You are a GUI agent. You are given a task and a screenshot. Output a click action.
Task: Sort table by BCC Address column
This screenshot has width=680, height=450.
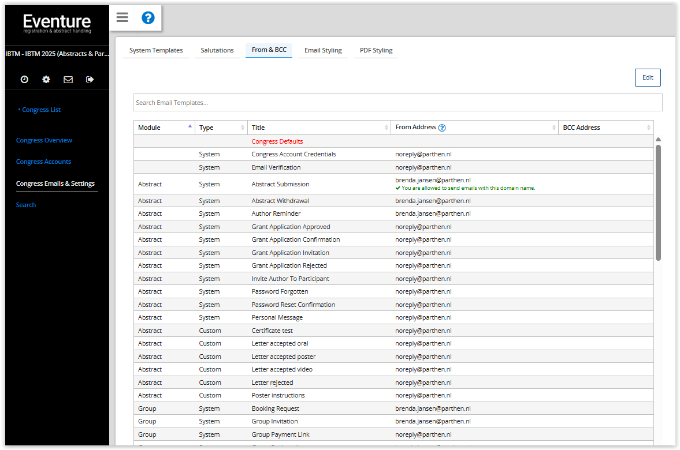click(x=605, y=127)
